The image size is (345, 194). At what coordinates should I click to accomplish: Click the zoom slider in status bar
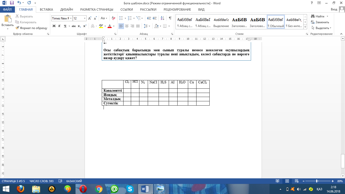317,181
